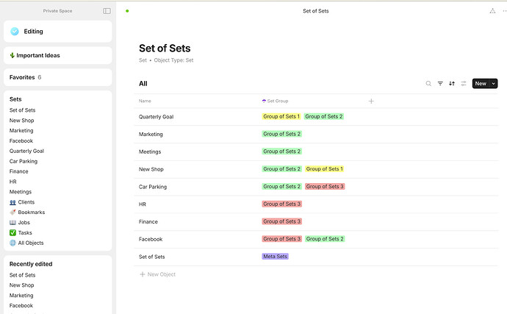Collapse the Sets sidebar section

[x=15, y=99]
